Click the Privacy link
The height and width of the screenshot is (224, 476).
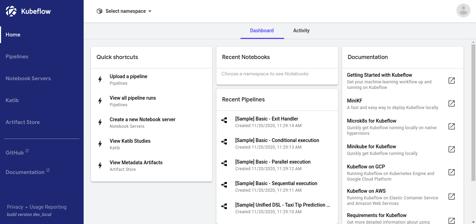[x=15, y=207]
